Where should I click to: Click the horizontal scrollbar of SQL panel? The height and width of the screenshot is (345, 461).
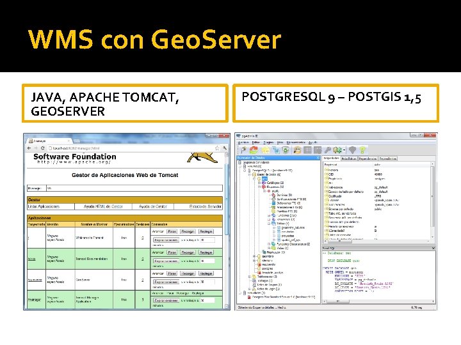(x=378, y=302)
